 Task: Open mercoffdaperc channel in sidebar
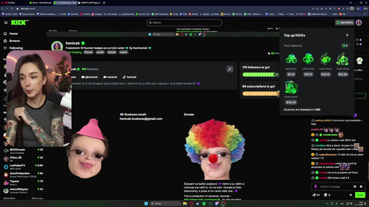point(24,191)
